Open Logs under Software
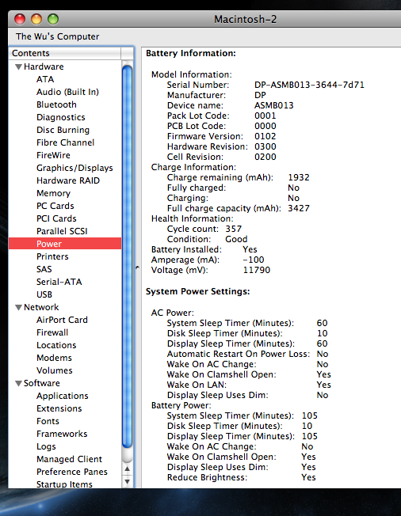Viewport: 401px width, 516px height. 46,446
